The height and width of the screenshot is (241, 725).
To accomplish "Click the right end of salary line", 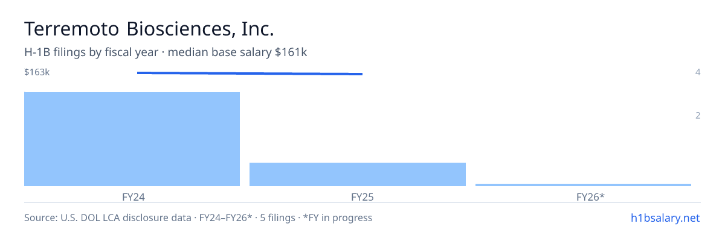I will coord(361,74).
